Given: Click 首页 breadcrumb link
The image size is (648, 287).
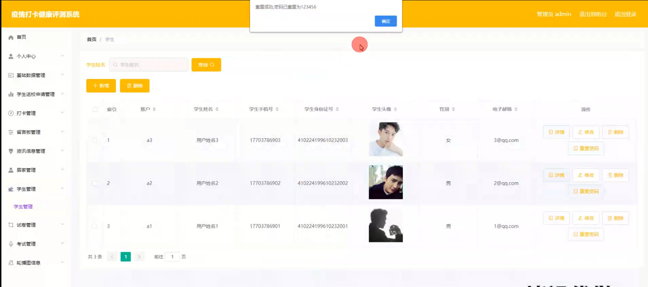Looking at the screenshot, I should point(92,39).
